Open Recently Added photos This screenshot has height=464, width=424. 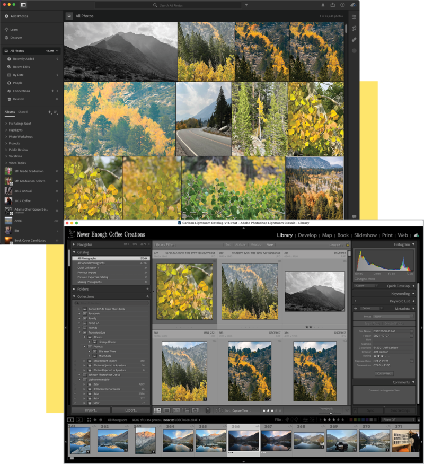23,59
